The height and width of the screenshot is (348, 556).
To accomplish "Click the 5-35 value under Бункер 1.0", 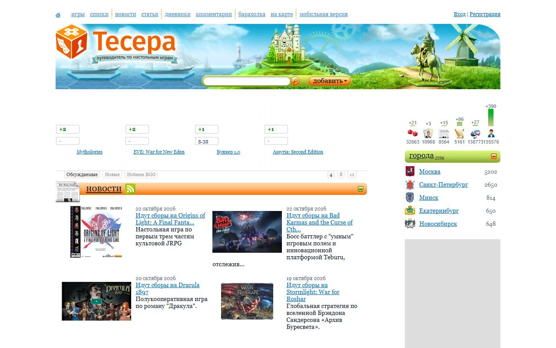I will coord(207,141).
